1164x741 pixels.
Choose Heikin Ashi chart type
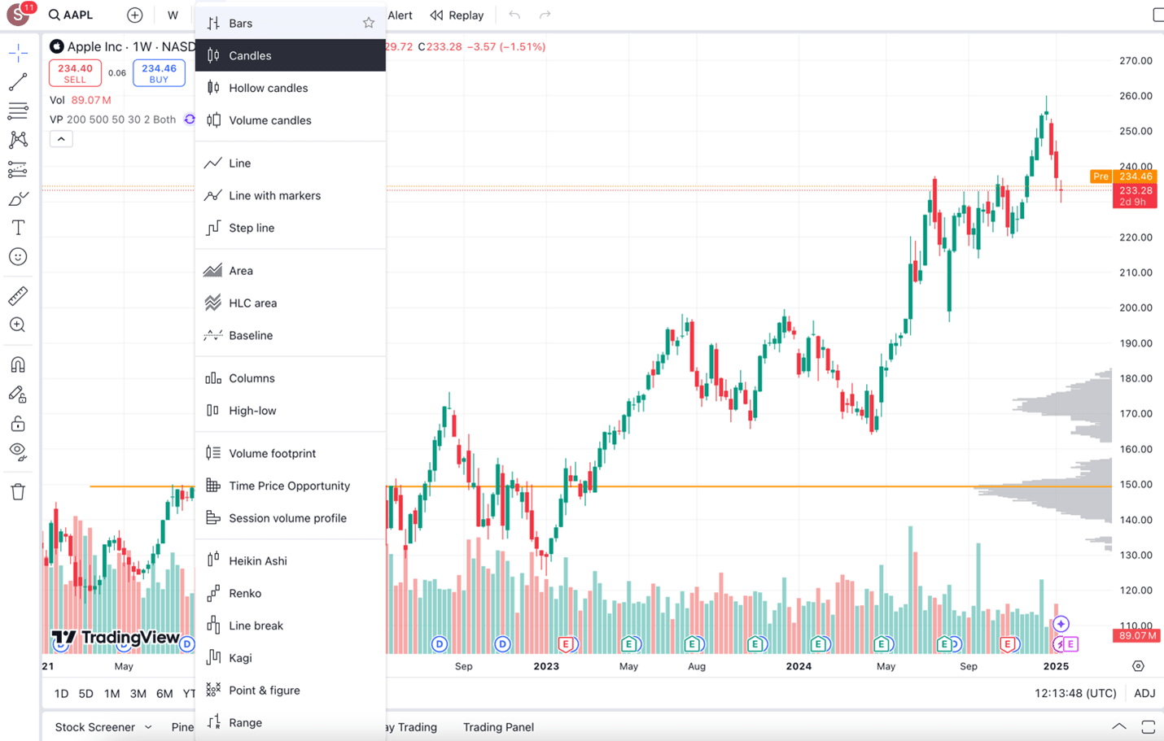[x=257, y=560]
